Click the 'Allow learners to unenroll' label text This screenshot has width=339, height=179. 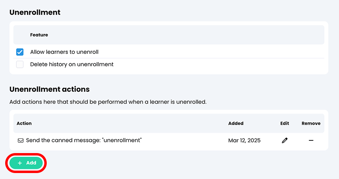[64, 52]
